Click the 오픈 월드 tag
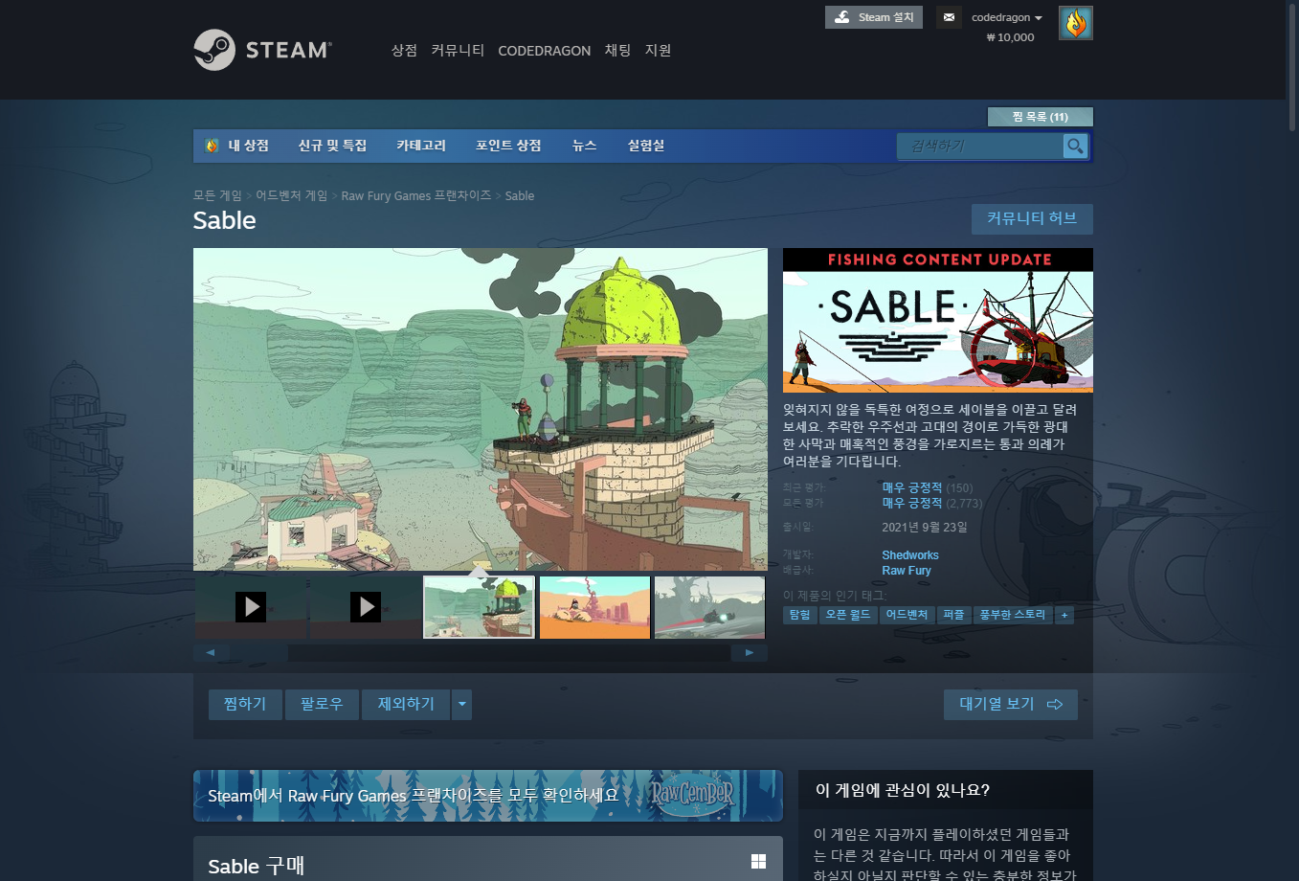1299x881 pixels. [848, 615]
